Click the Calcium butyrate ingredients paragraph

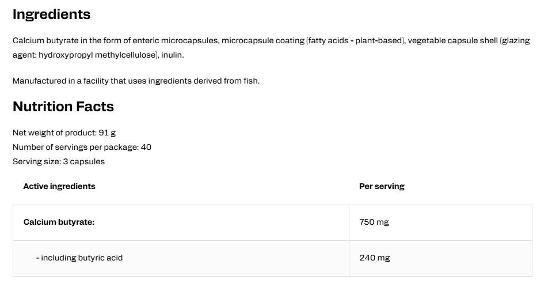271,48
